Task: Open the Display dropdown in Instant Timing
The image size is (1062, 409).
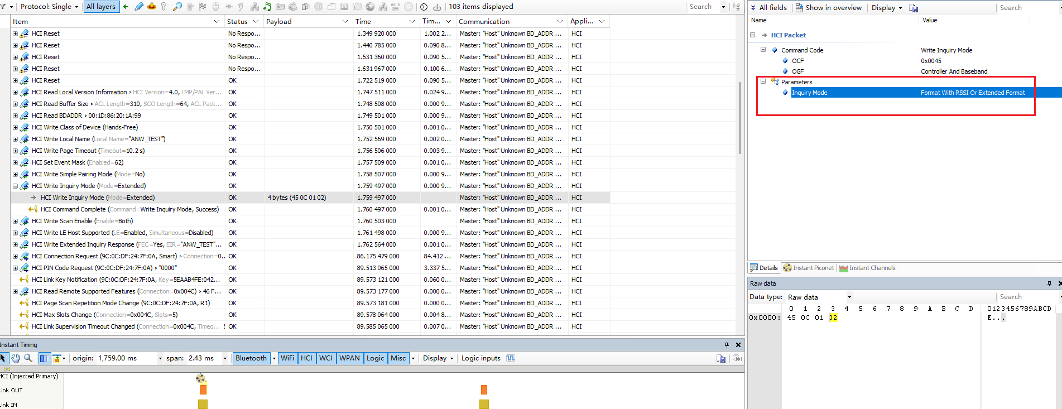Action: coord(438,358)
